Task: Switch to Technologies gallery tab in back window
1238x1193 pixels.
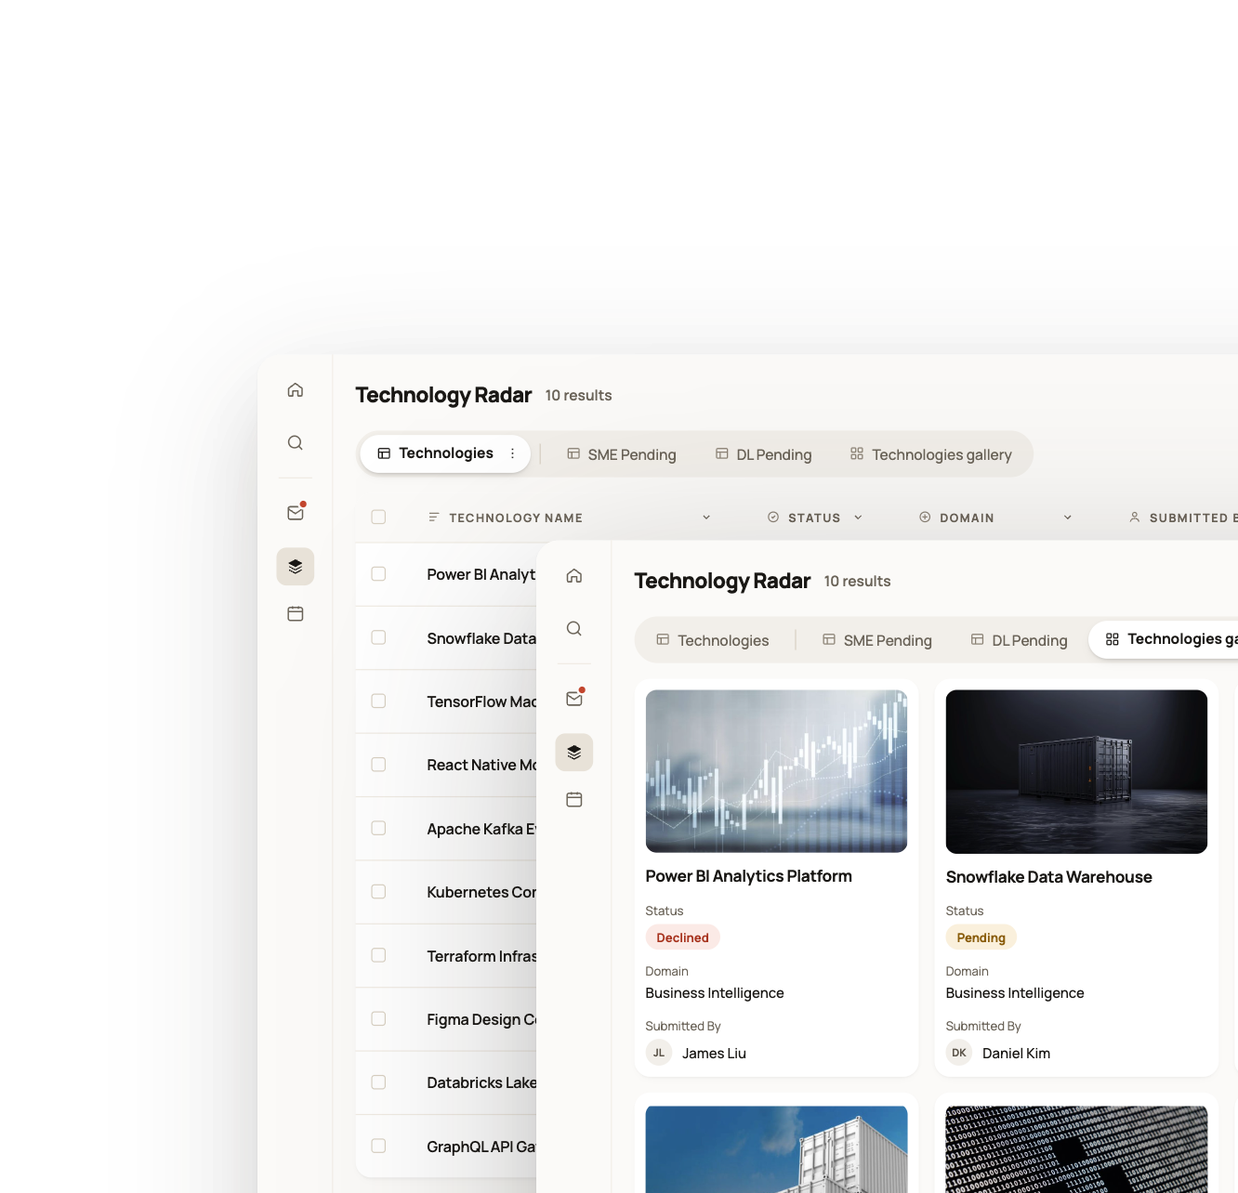Action: point(931,454)
